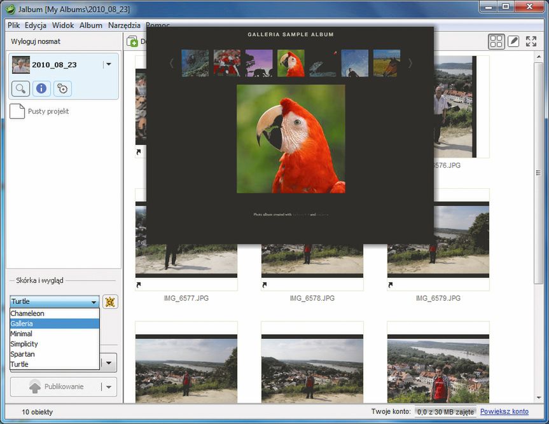The height and width of the screenshot is (424, 549).
Task: Open the Edycja menu
Action: 36,25
